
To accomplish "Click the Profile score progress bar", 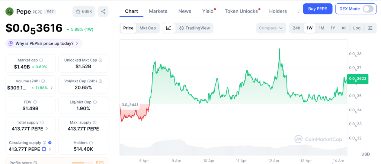I will 82,163.
